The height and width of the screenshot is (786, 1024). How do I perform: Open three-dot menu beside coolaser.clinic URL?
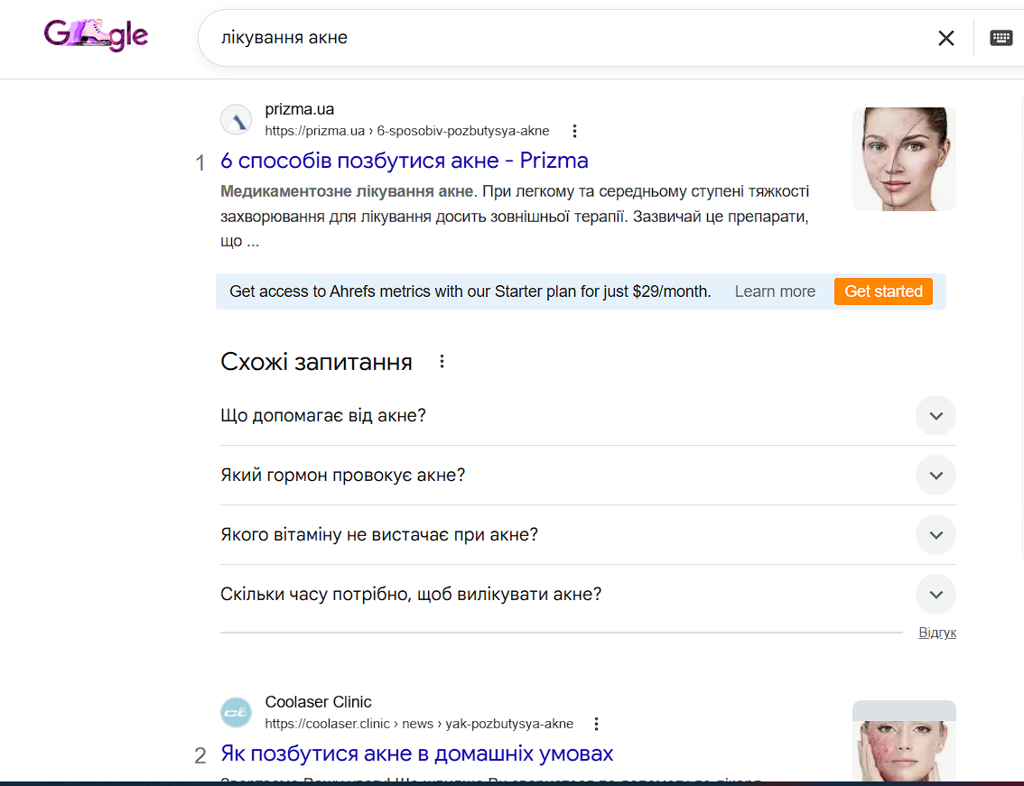point(596,724)
